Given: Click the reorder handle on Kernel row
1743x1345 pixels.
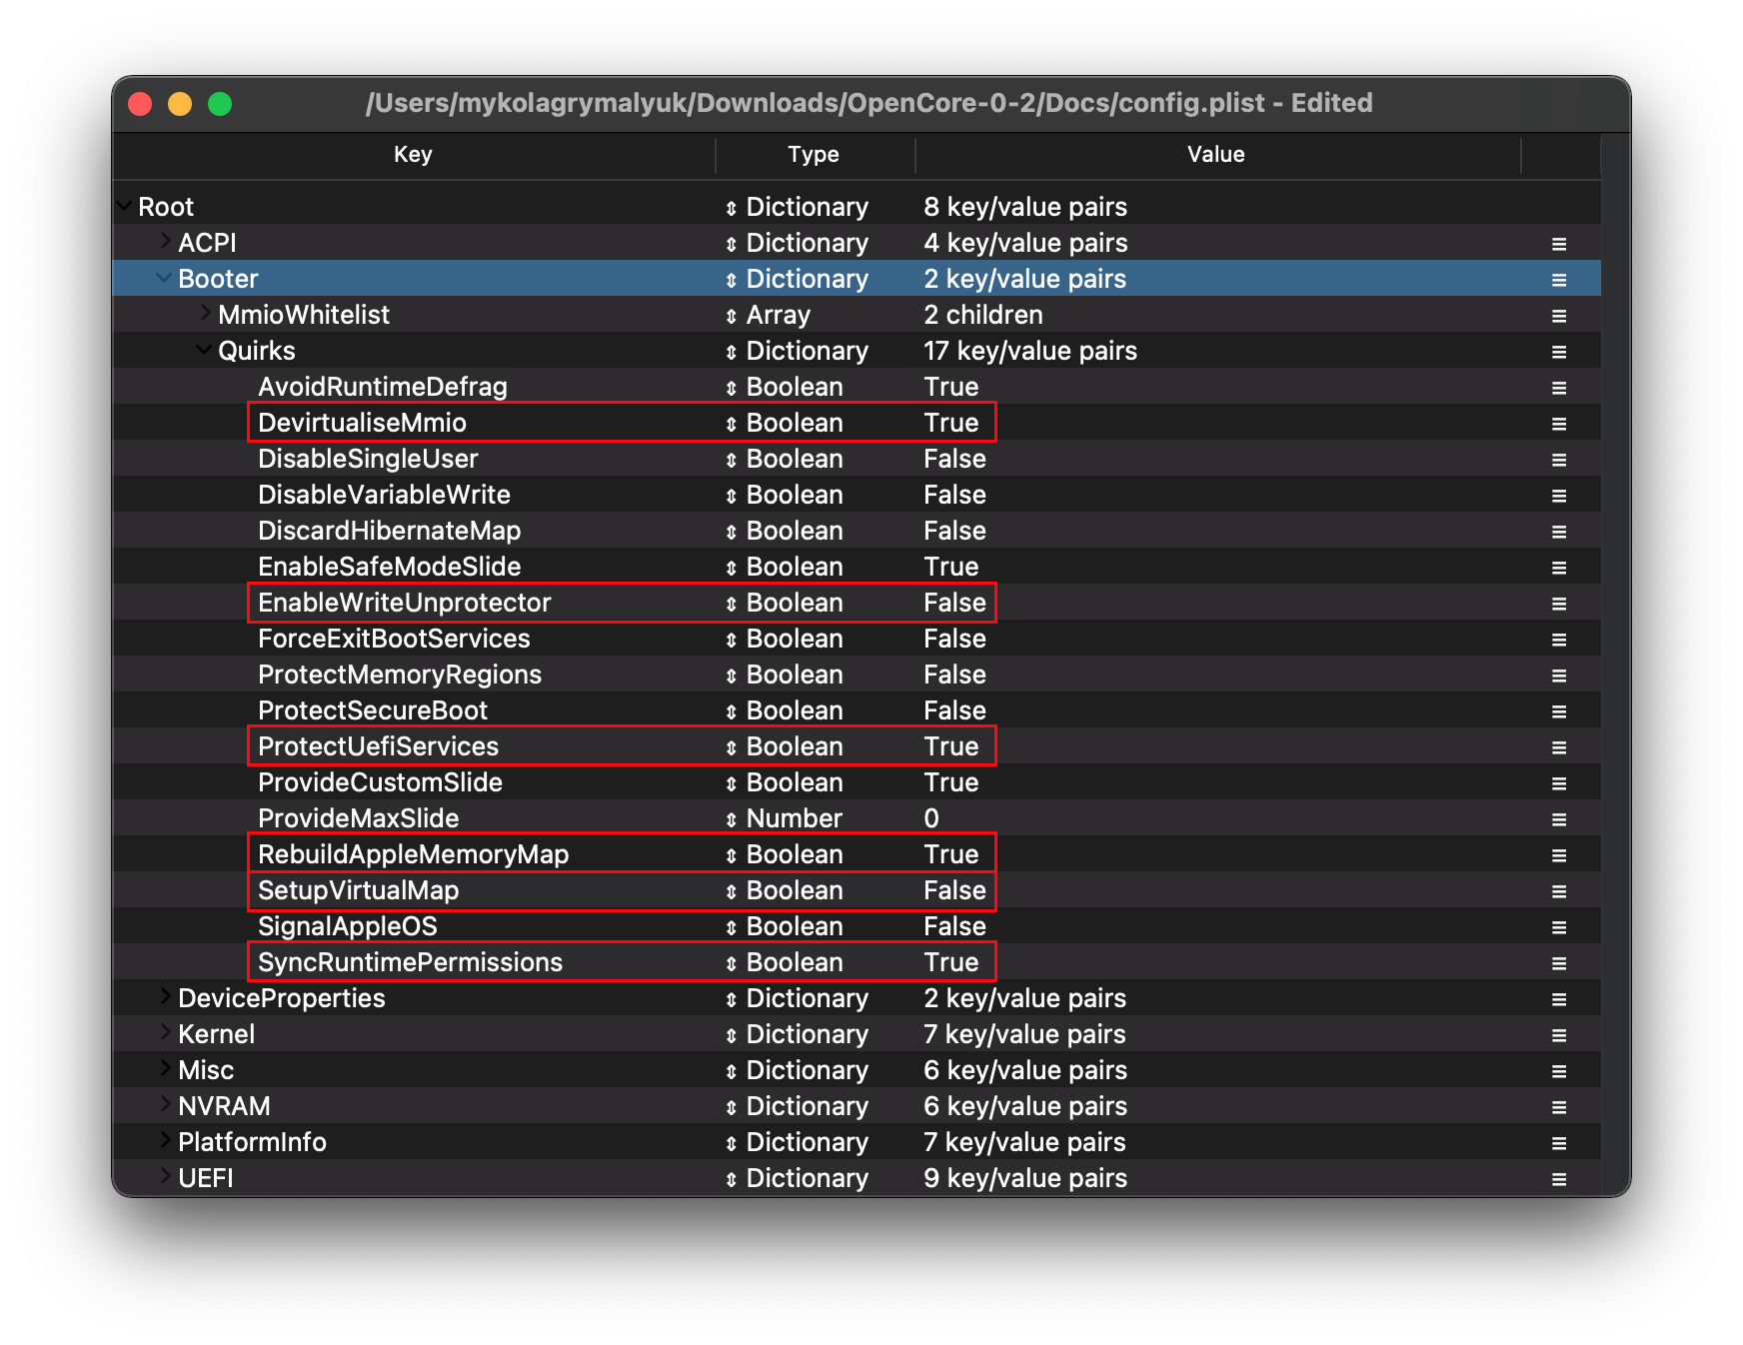Looking at the screenshot, I should pyautogui.click(x=1558, y=1035).
